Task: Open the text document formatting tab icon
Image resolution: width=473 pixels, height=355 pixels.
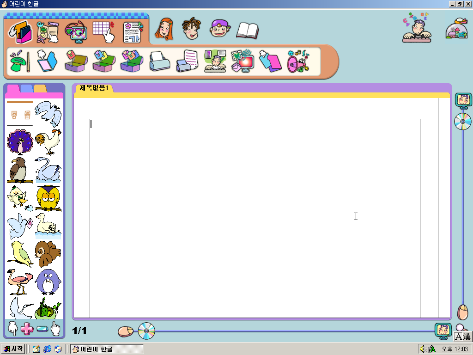Action: [133, 32]
